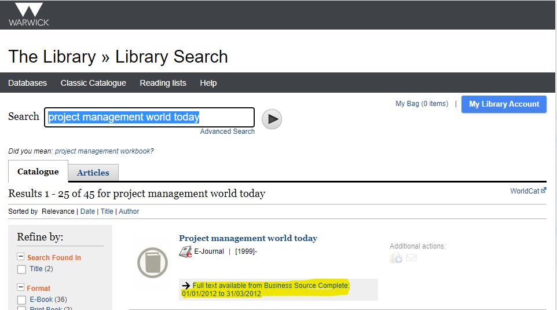
Task: Sort results by Date
Action: 87,211
